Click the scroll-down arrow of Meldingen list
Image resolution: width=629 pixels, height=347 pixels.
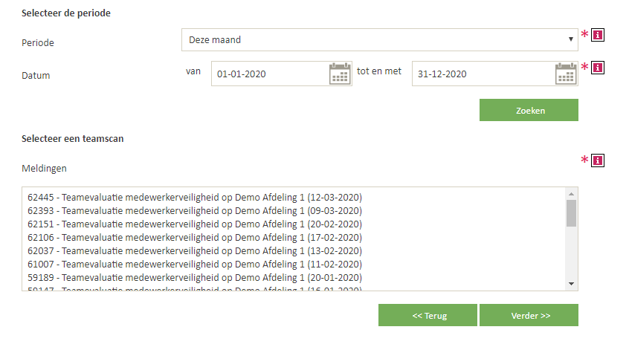pyautogui.click(x=571, y=284)
